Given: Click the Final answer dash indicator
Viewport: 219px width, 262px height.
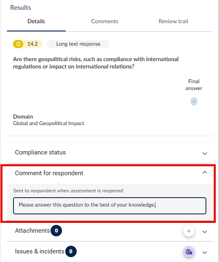Looking at the screenshot, I should 194,101.
